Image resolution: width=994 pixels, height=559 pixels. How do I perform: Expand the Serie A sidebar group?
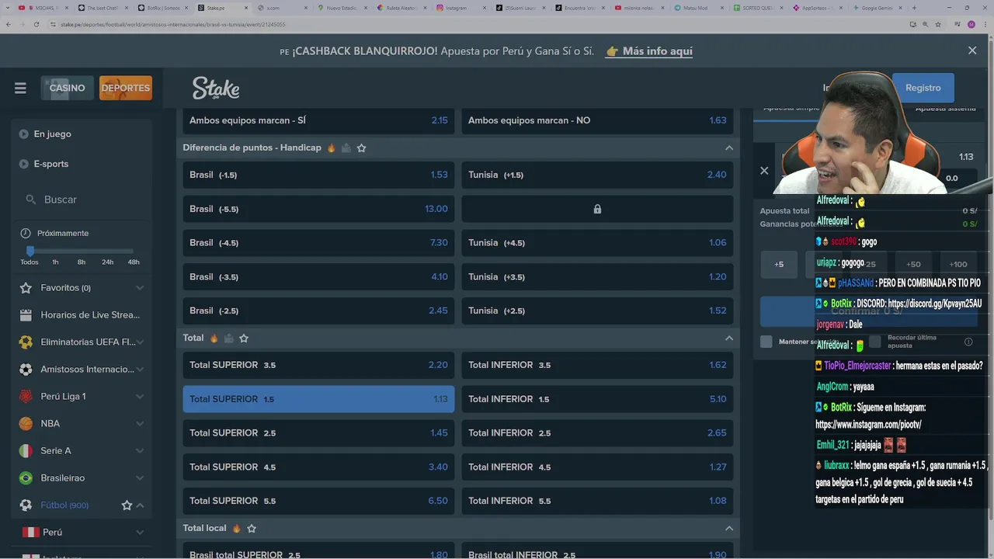point(140,451)
